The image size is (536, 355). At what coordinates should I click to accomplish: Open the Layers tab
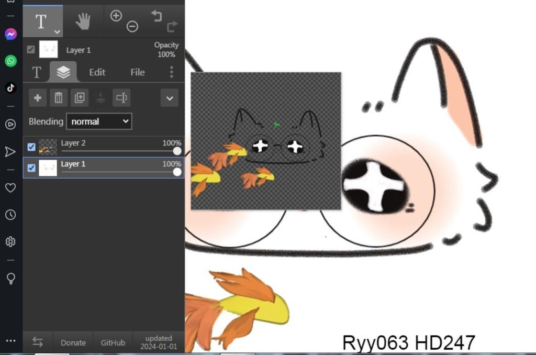(x=63, y=72)
